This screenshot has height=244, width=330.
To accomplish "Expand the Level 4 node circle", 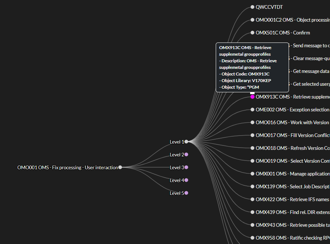I will (x=186, y=180).
